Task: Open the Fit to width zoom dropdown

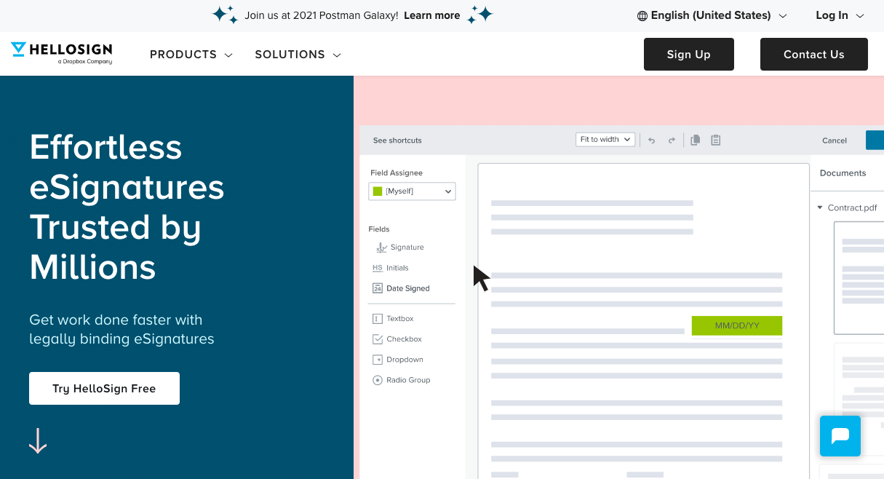Action: 605,140
